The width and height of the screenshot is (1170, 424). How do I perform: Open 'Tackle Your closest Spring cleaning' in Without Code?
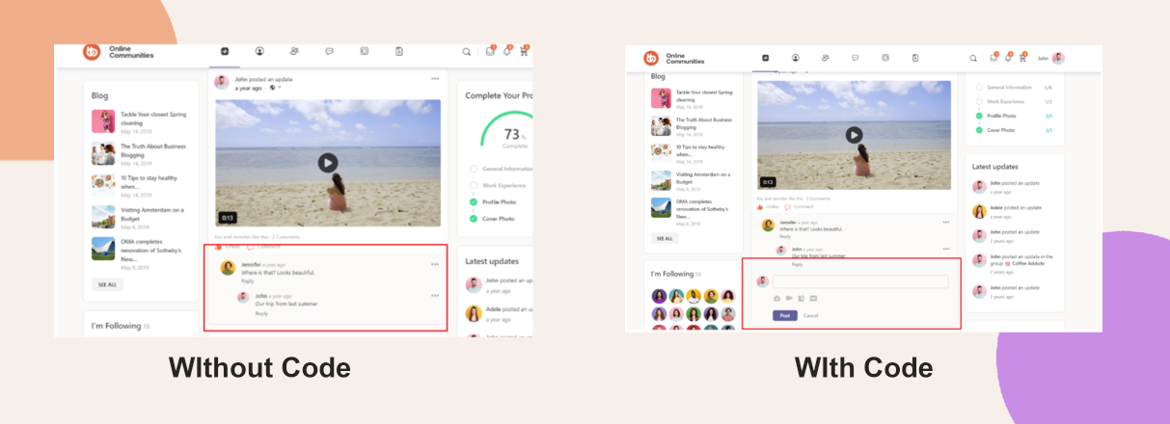point(153,119)
